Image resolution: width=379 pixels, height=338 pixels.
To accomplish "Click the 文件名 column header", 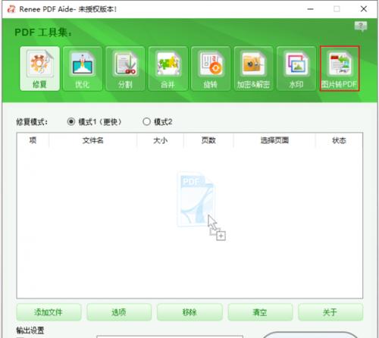I will [x=93, y=140].
